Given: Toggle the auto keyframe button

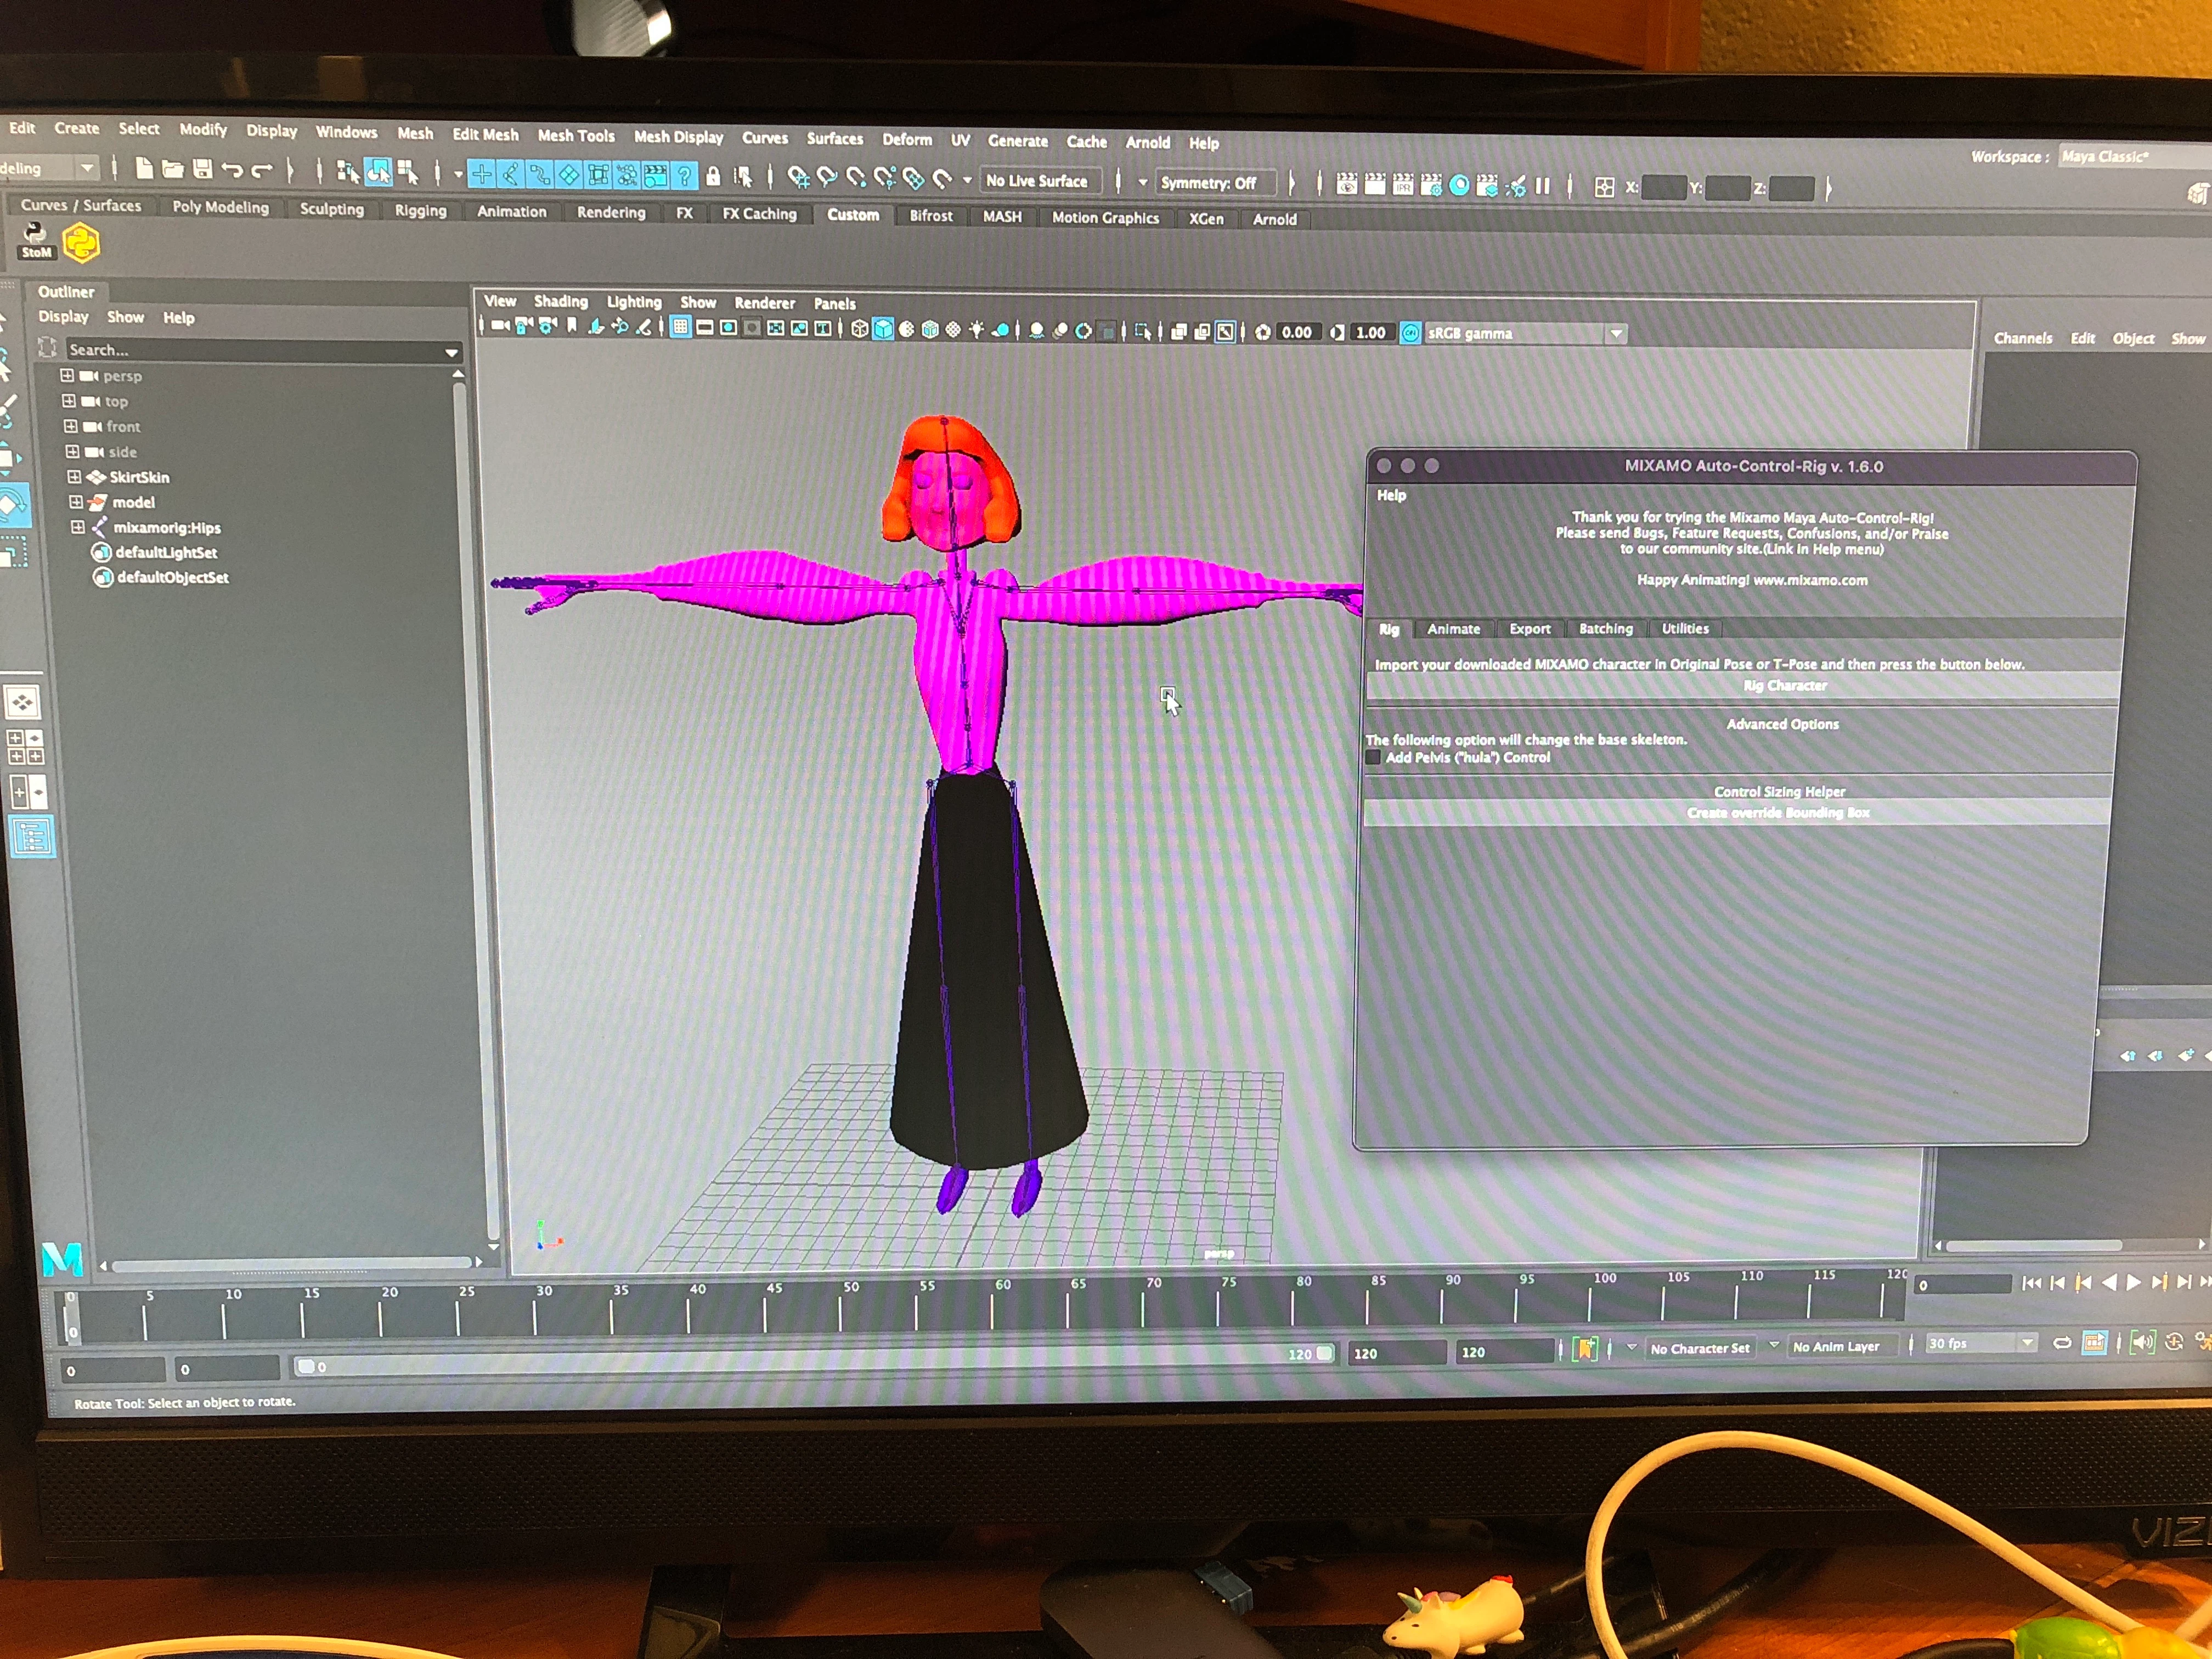Looking at the screenshot, I should pos(2174,1342).
